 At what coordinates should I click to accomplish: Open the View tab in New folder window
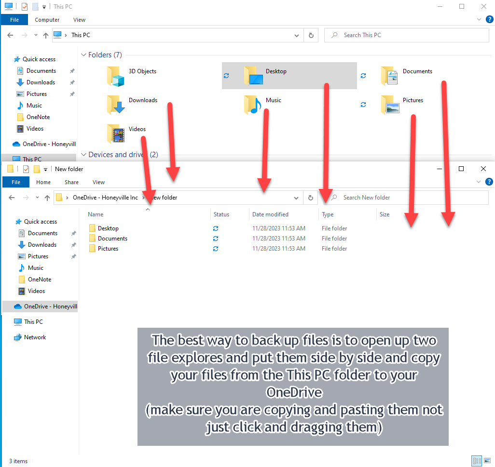coord(98,182)
